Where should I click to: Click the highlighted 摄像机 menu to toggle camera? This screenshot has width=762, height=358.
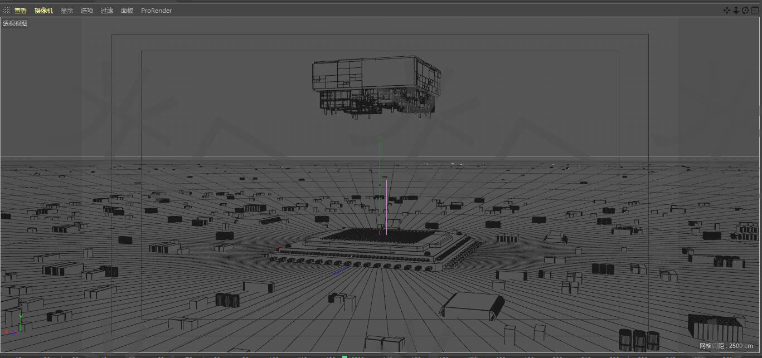43,10
